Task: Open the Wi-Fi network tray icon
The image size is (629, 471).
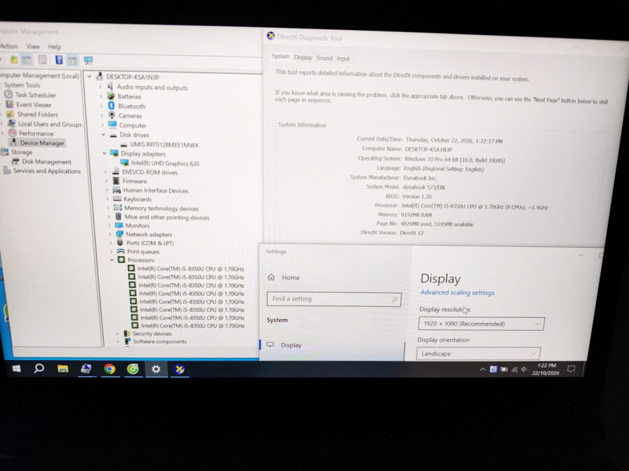Action: point(514,369)
